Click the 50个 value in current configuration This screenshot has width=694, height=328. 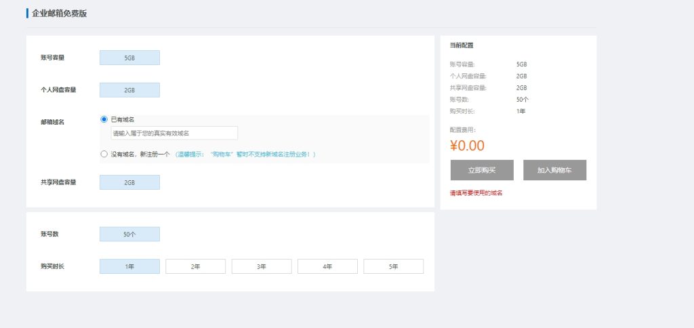tap(523, 100)
